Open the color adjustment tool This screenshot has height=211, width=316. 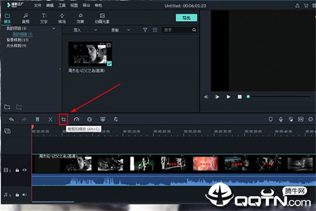pos(90,119)
